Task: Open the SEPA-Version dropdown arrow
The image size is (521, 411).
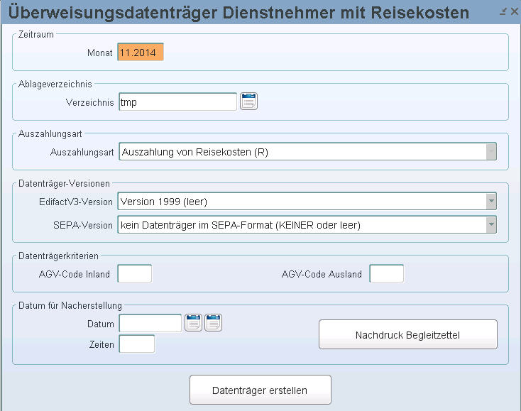Action: point(490,224)
